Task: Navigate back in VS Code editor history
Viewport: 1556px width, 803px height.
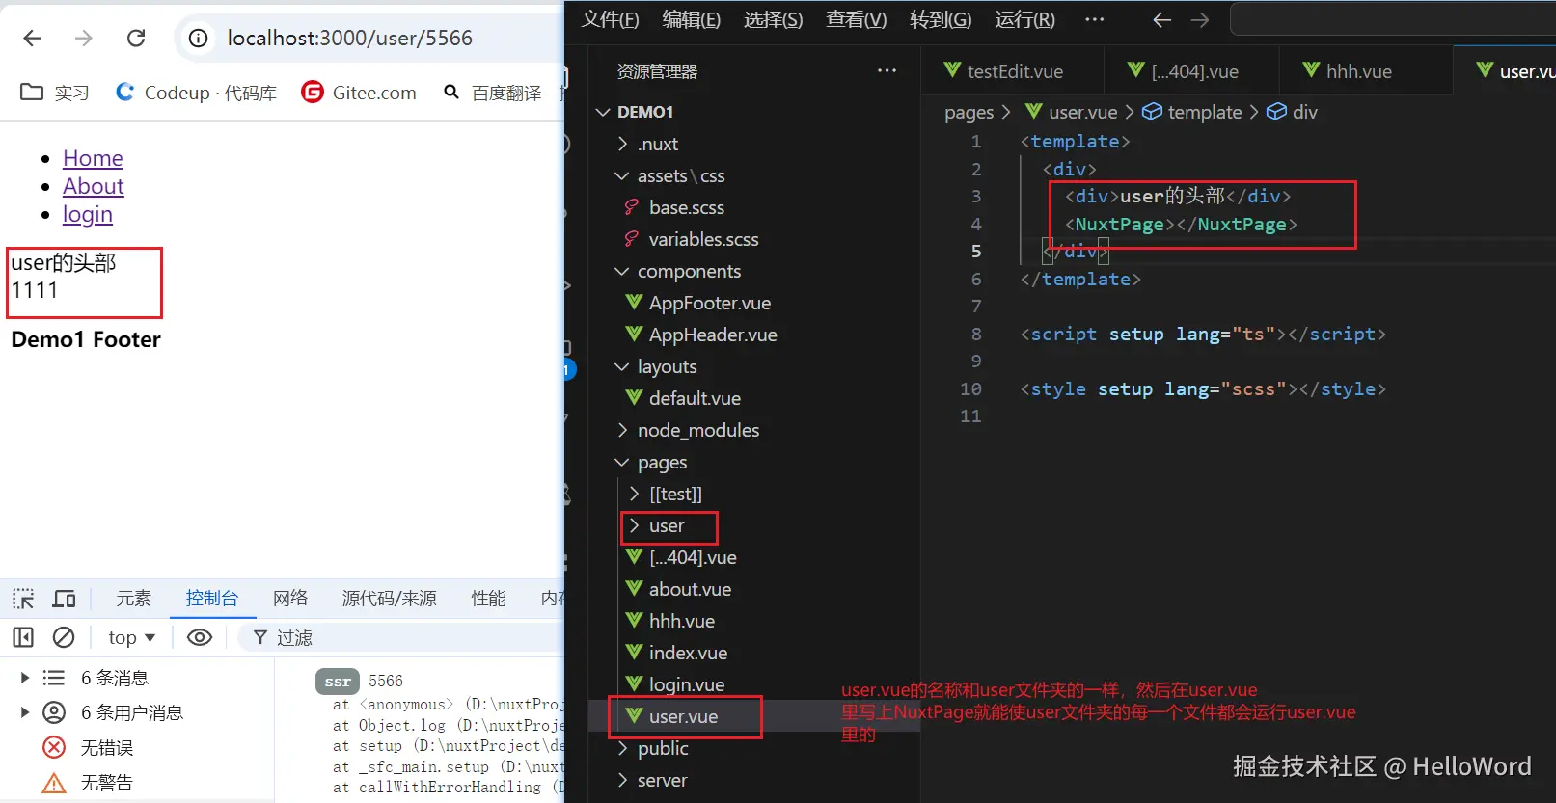Action: pyautogui.click(x=1162, y=19)
